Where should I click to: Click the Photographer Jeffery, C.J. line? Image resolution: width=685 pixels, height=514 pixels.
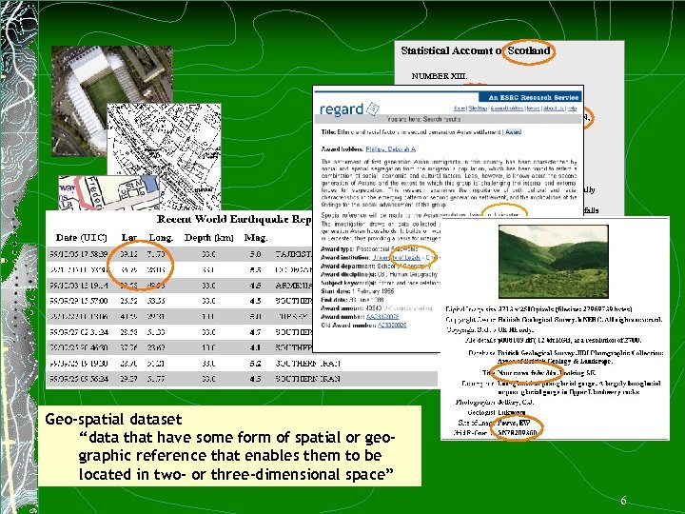coord(495,402)
